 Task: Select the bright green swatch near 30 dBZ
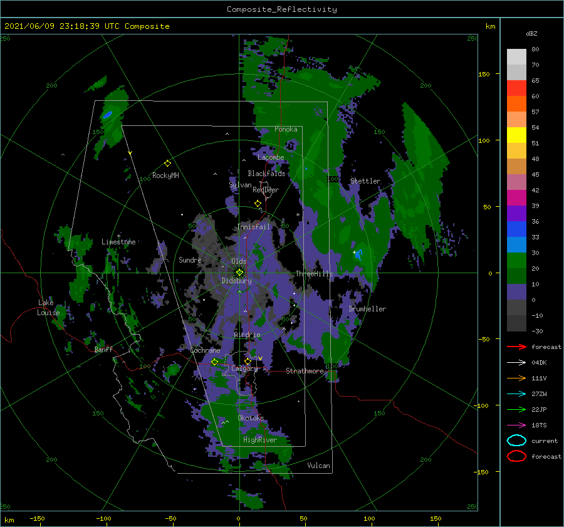click(x=516, y=261)
